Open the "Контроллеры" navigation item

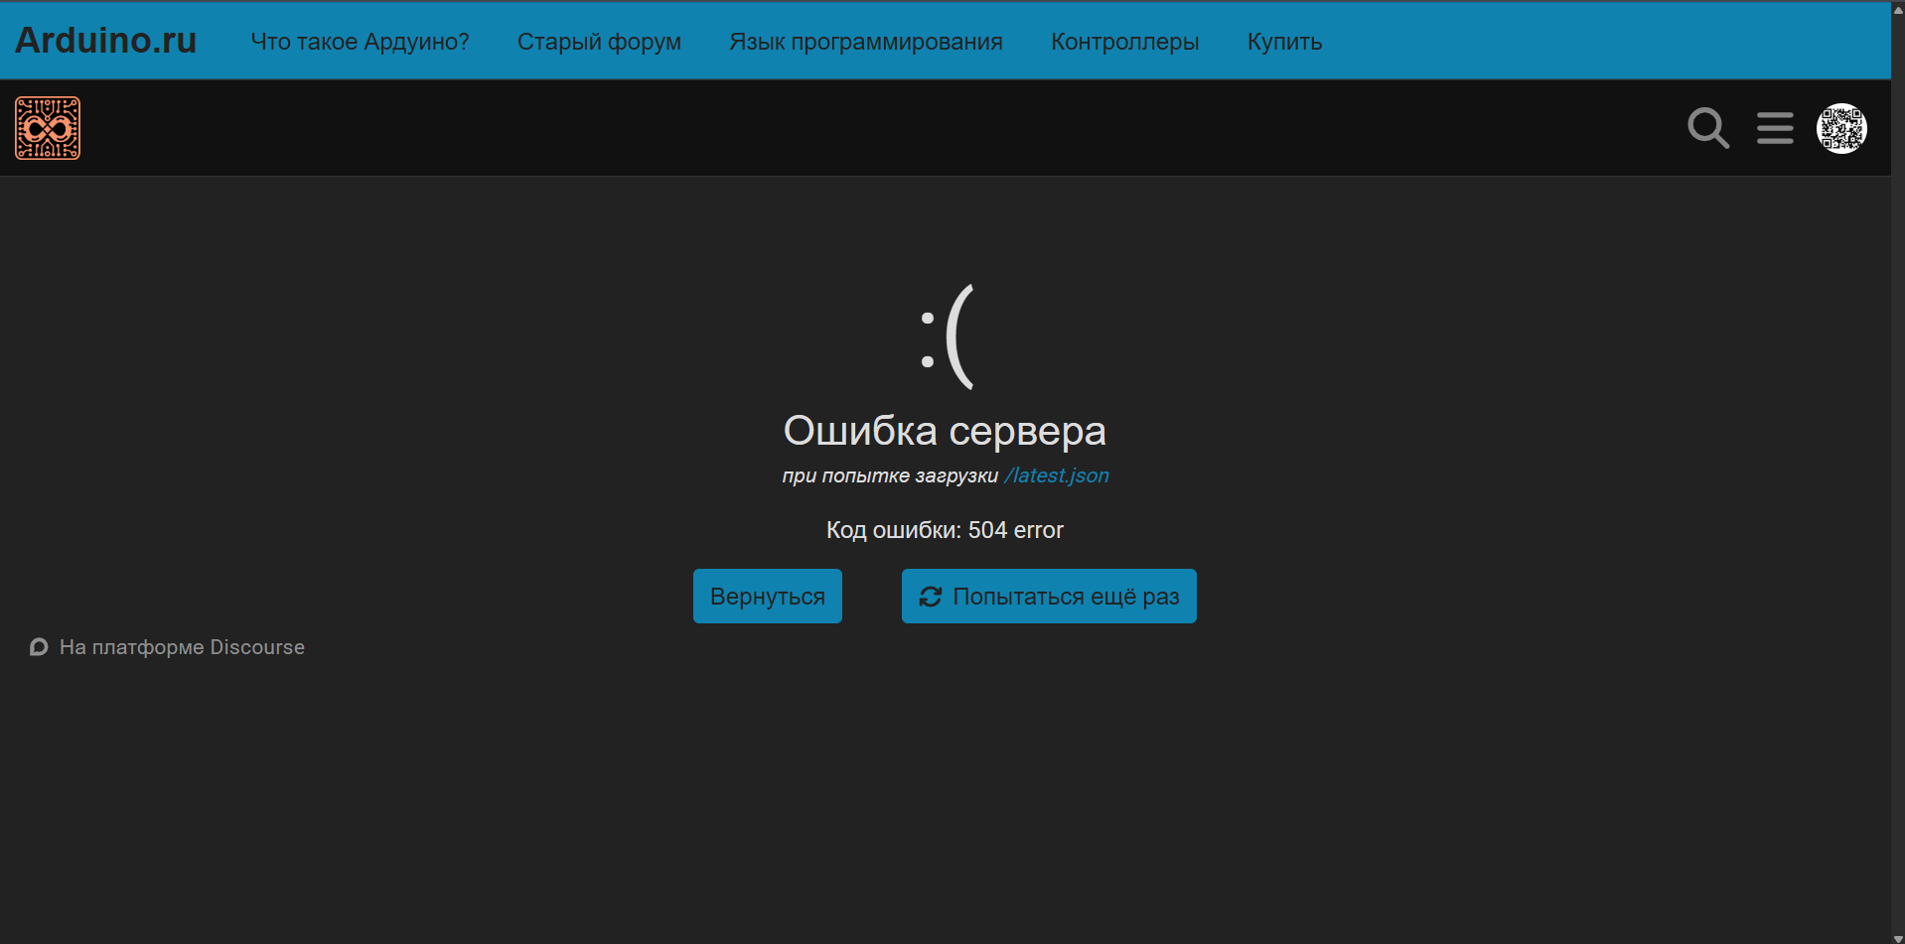(x=1124, y=42)
